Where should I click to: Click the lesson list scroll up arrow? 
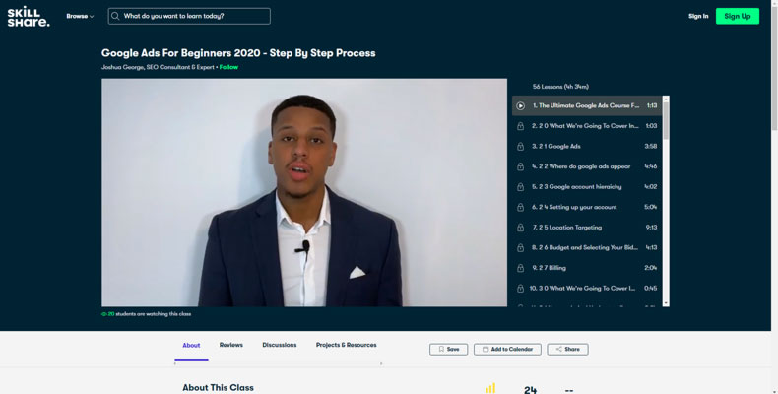666,99
